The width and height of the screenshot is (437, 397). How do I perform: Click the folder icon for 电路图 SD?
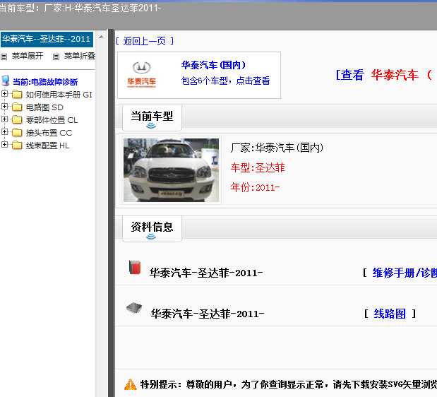tap(18, 107)
